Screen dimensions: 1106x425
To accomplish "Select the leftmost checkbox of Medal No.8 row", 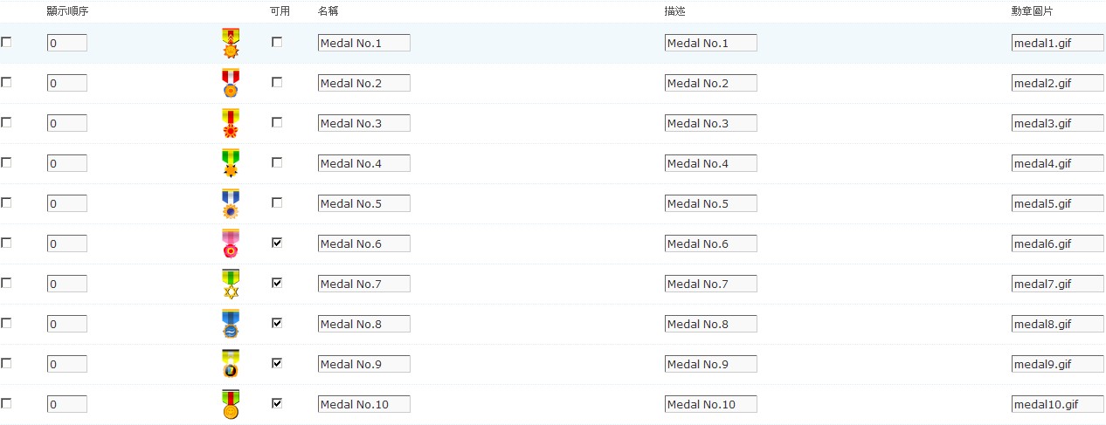I will coord(6,323).
